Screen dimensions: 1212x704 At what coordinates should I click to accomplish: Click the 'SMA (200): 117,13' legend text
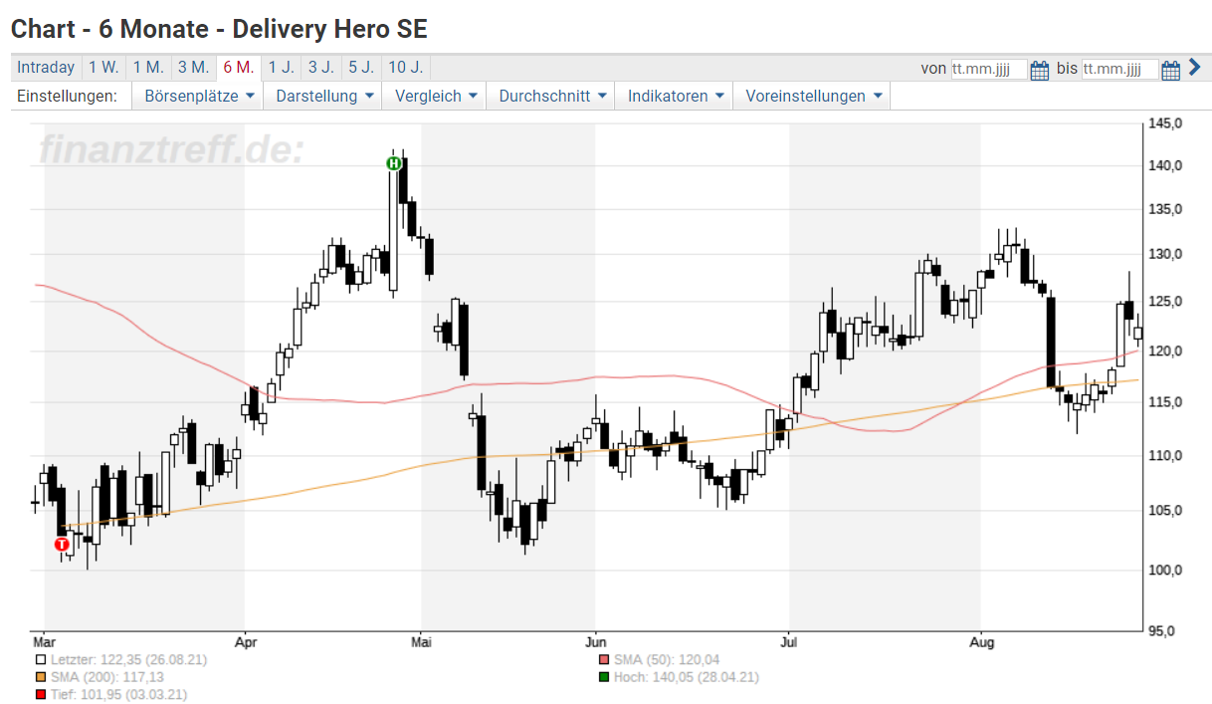point(106,677)
